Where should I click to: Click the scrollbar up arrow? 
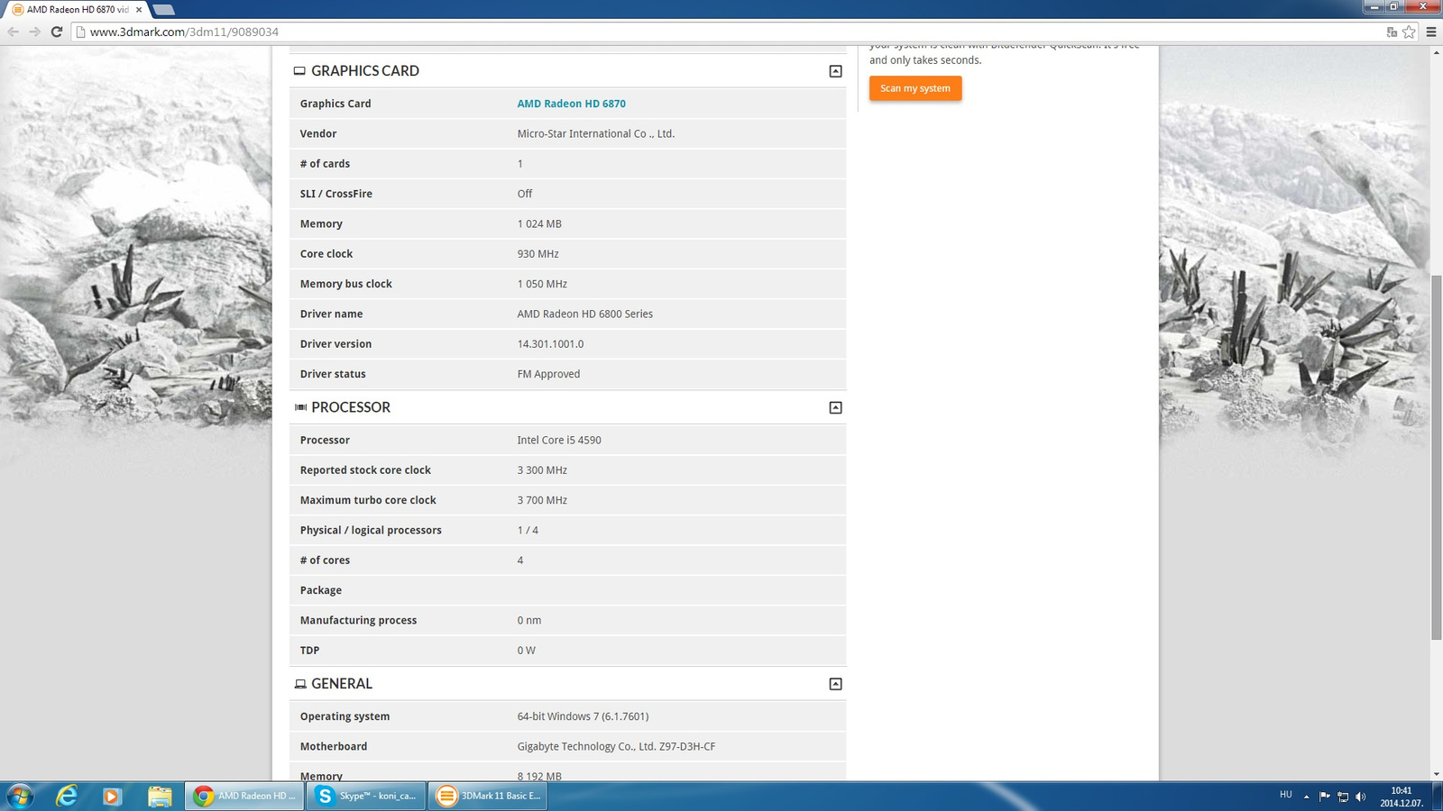point(1436,52)
